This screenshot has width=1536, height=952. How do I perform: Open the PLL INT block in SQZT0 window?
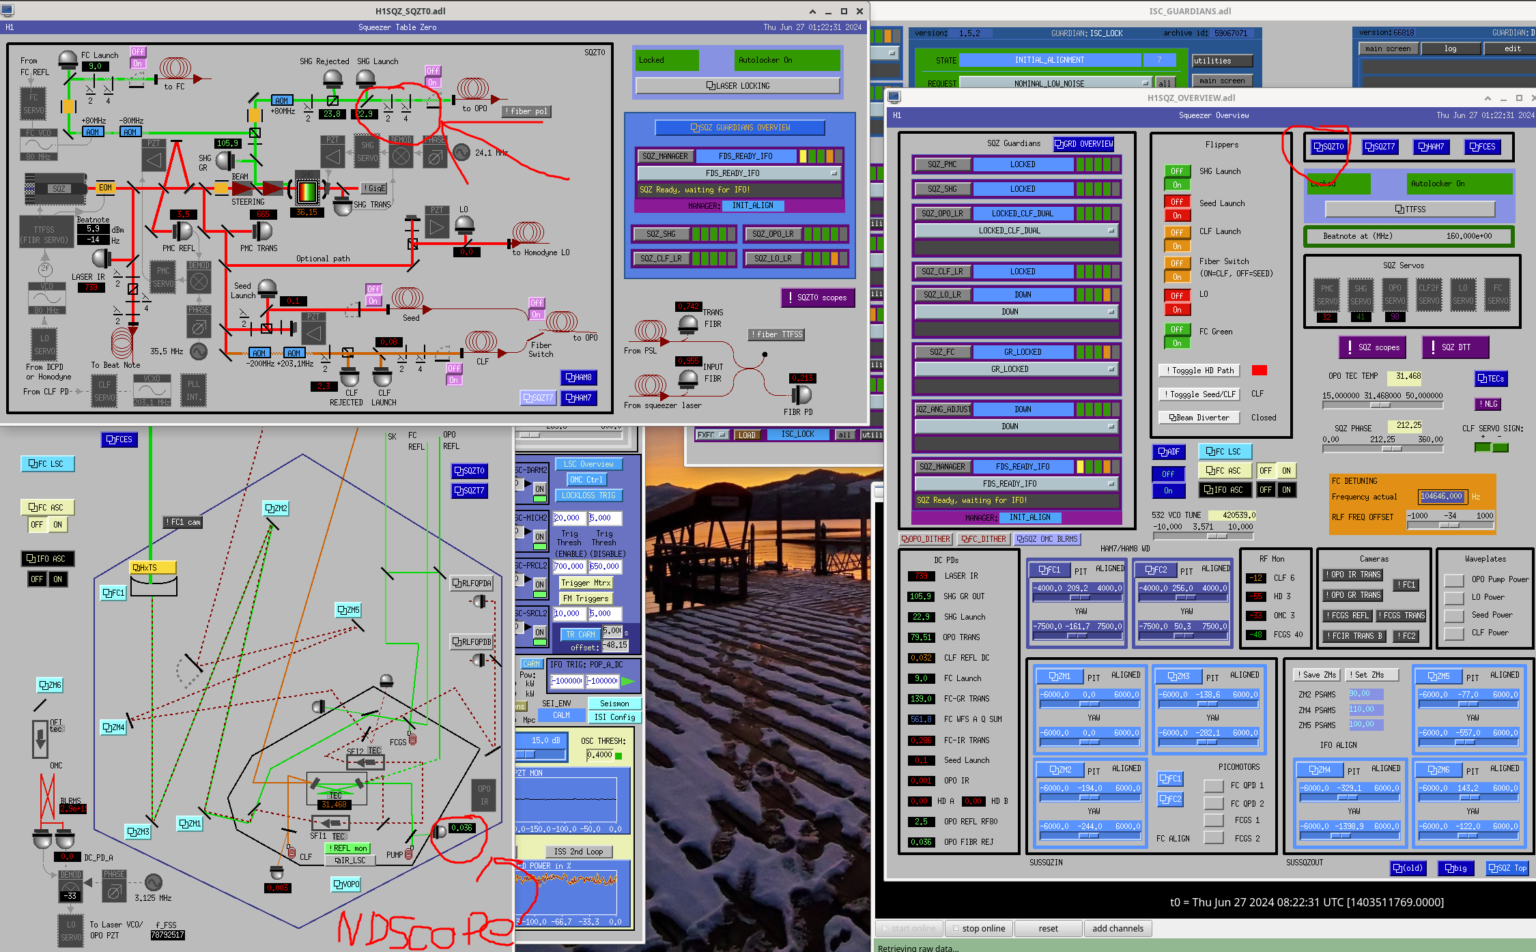click(194, 390)
